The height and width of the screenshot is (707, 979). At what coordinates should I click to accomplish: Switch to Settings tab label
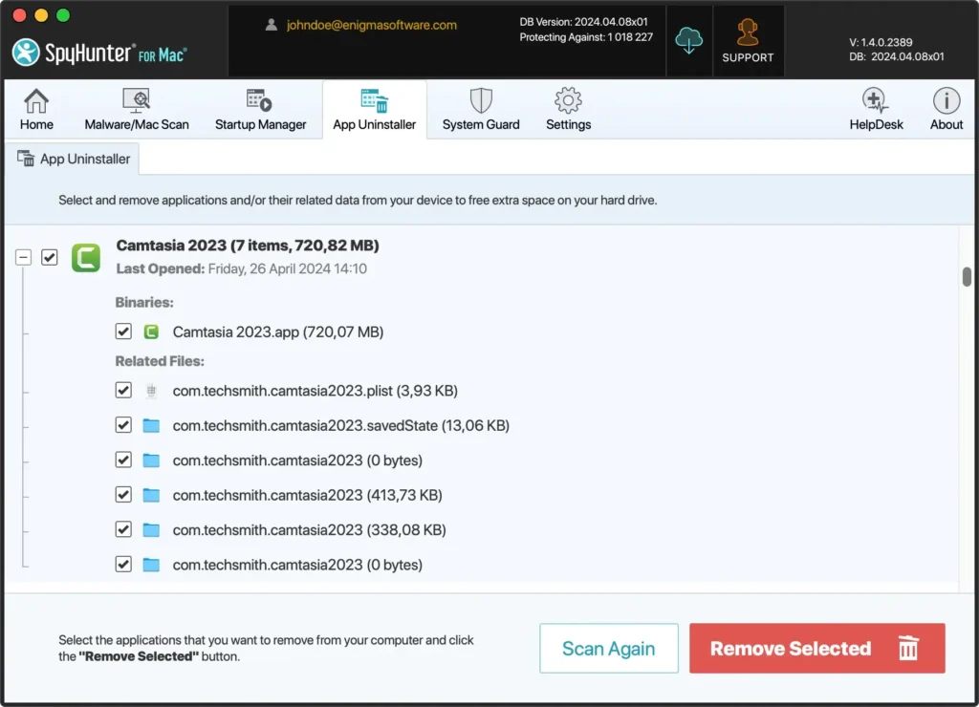[x=568, y=124]
